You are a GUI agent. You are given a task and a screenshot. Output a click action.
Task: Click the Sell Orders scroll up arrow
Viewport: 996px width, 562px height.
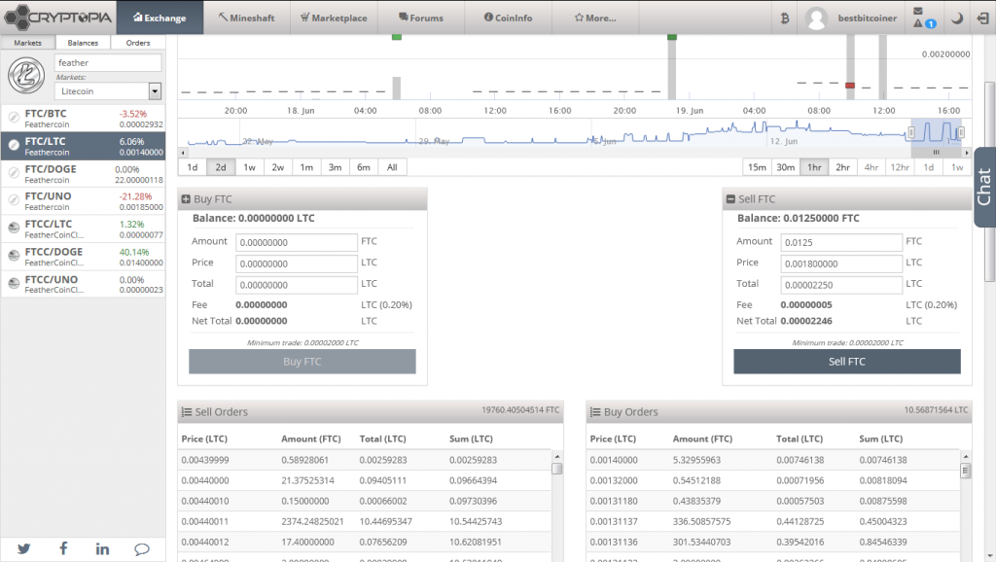click(x=557, y=456)
